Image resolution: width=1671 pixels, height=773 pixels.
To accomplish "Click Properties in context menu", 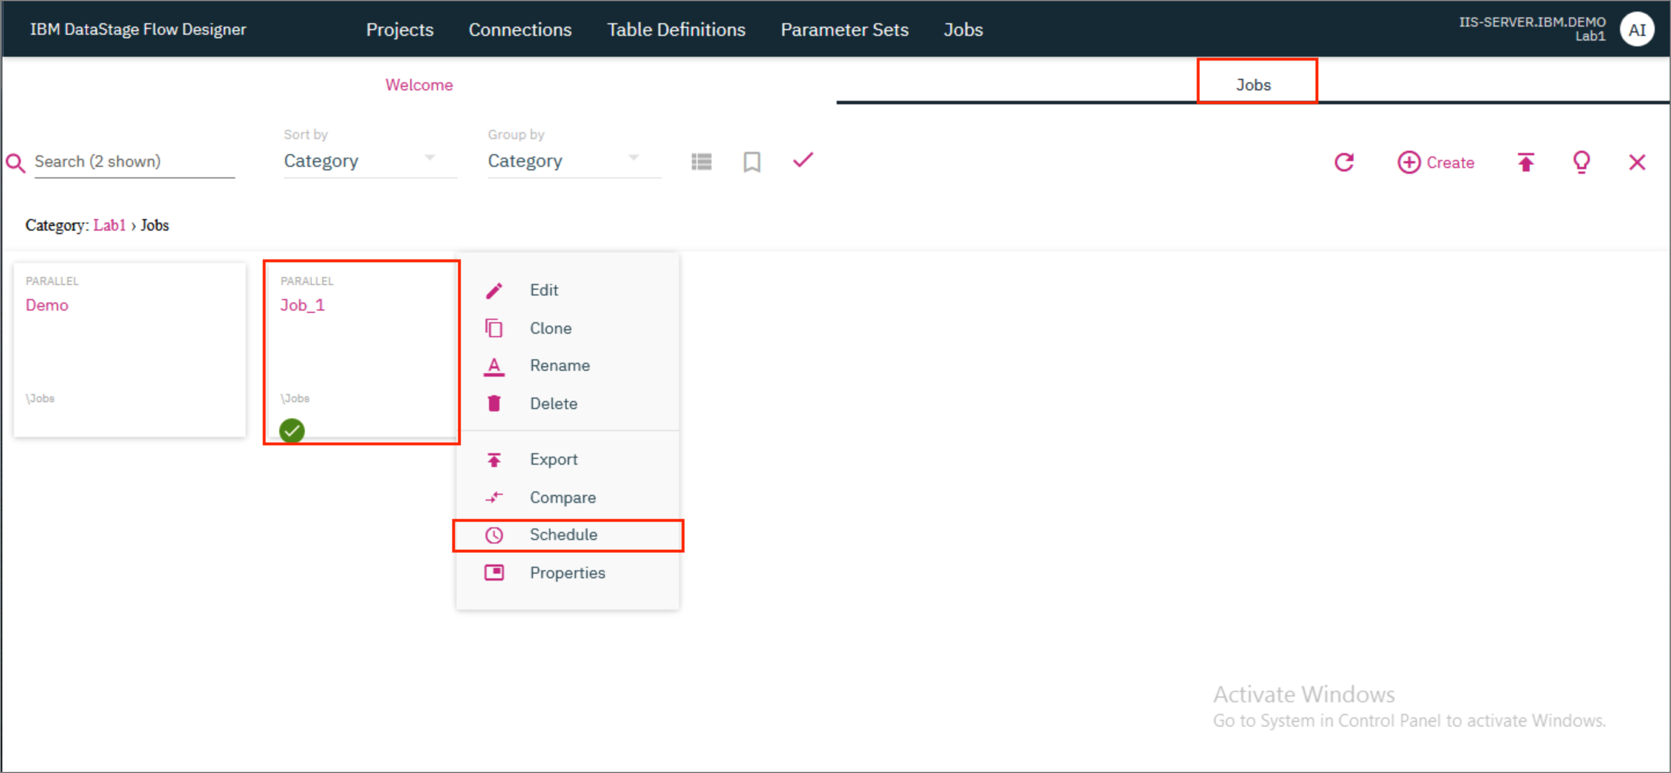I will (x=568, y=573).
